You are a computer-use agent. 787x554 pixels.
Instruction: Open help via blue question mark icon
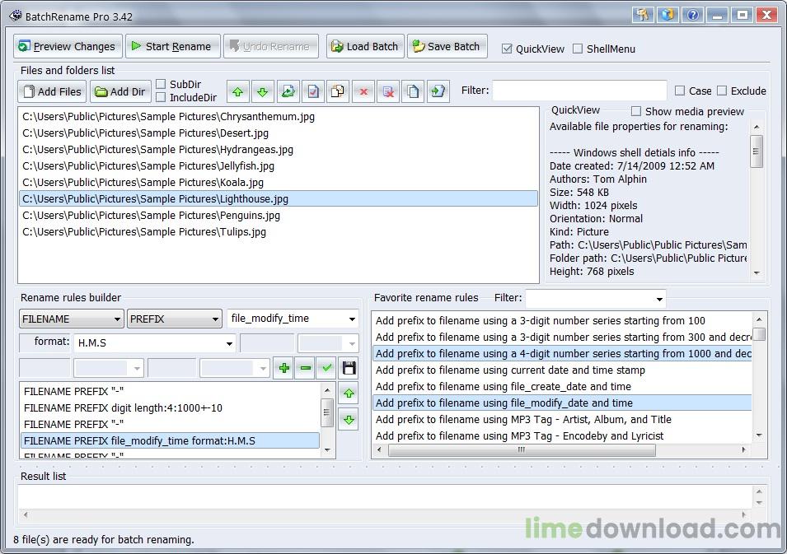point(693,15)
